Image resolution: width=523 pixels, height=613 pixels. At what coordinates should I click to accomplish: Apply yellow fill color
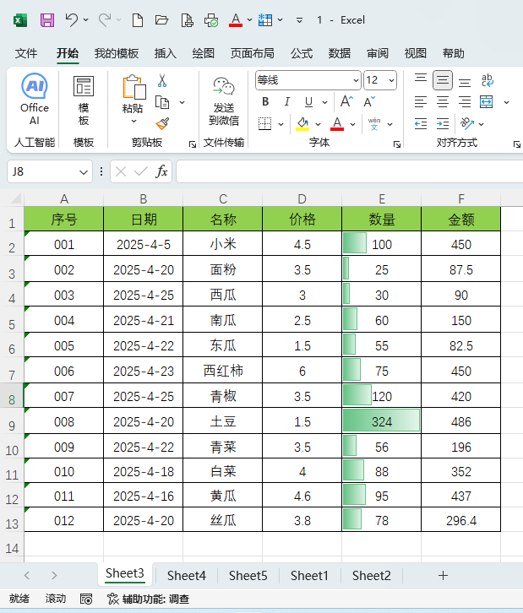tap(302, 124)
